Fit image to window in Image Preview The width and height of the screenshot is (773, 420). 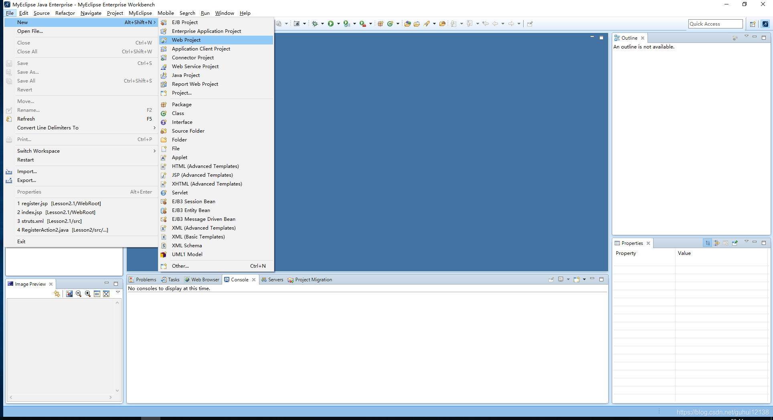tap(106, 294)
